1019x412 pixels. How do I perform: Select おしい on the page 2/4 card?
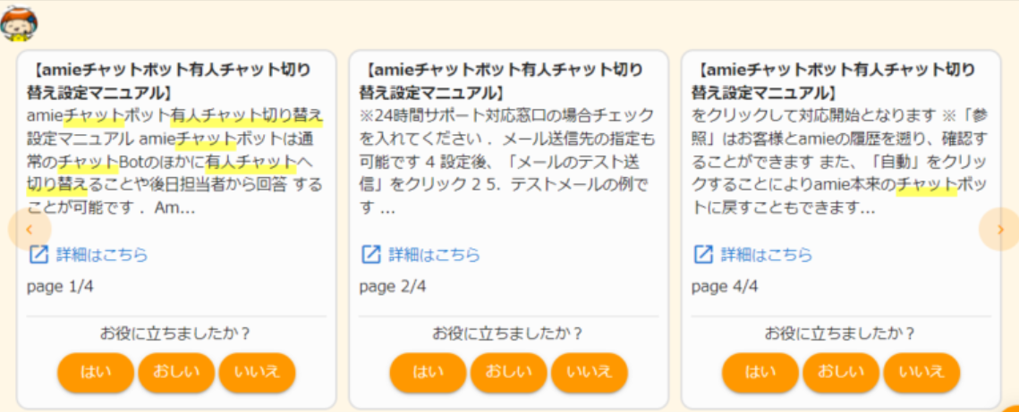click(508, 373)
